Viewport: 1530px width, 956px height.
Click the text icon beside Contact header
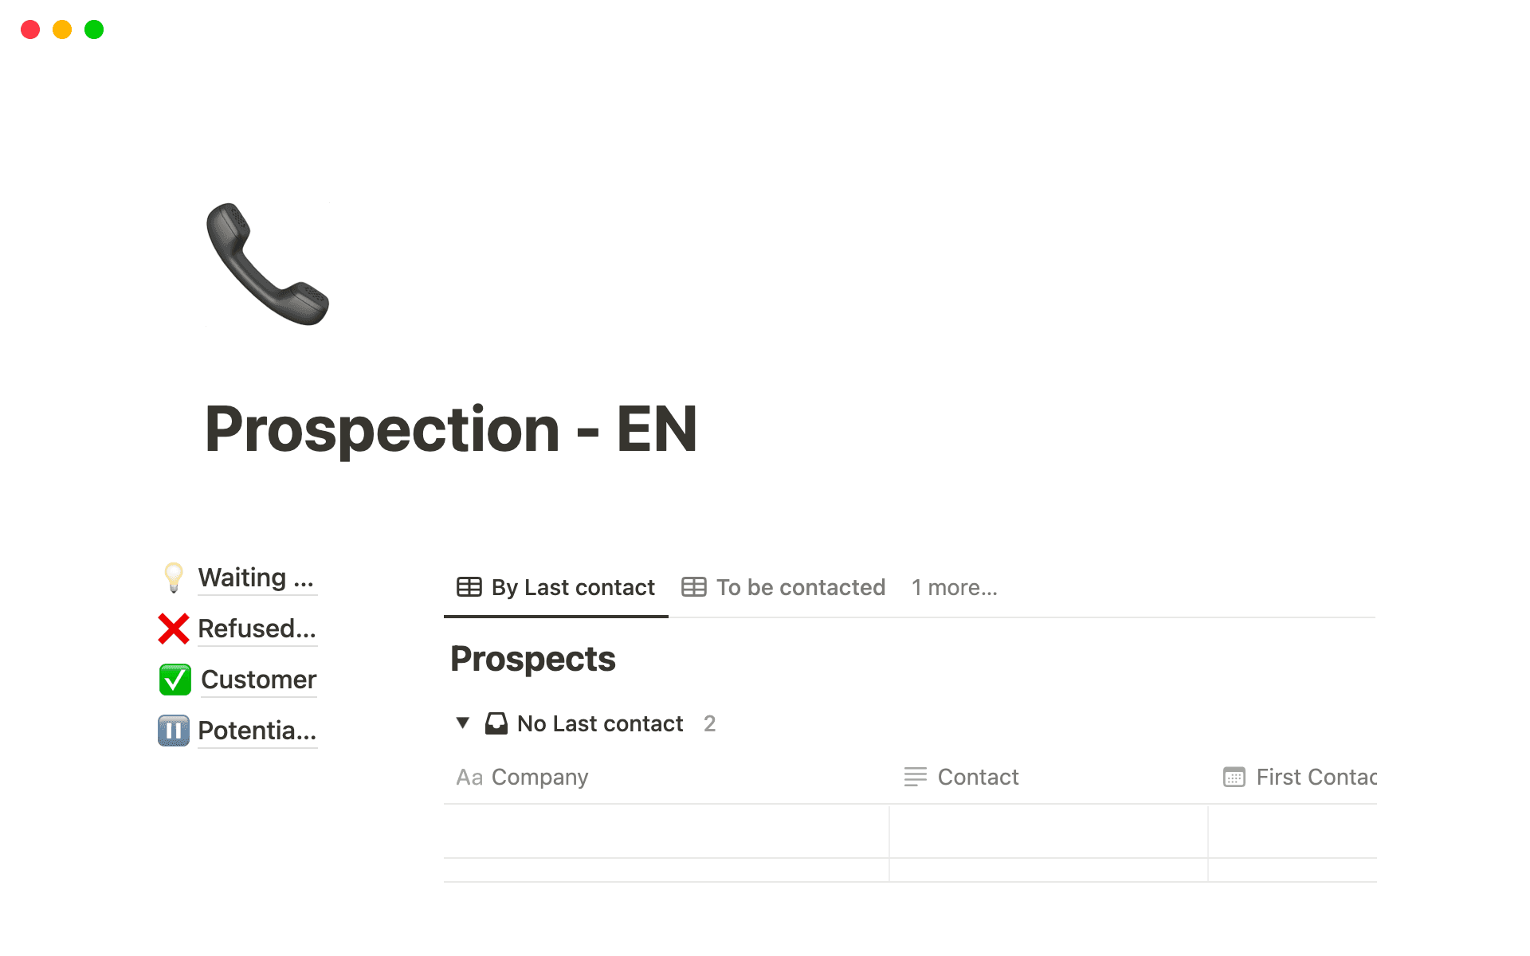coord(914,777)
